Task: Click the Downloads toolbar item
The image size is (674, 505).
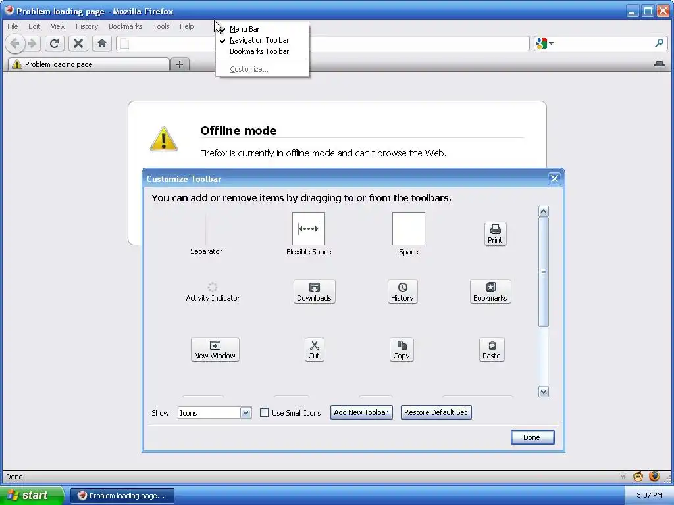Action: point(314,292)
